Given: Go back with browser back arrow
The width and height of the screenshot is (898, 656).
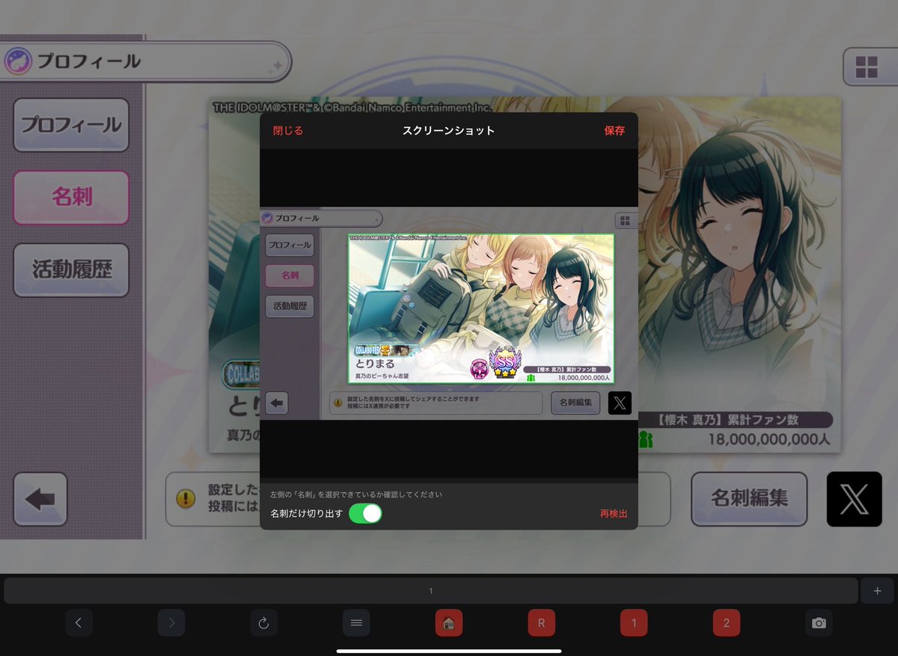Looking at the screenshot, I should (79, 623).
